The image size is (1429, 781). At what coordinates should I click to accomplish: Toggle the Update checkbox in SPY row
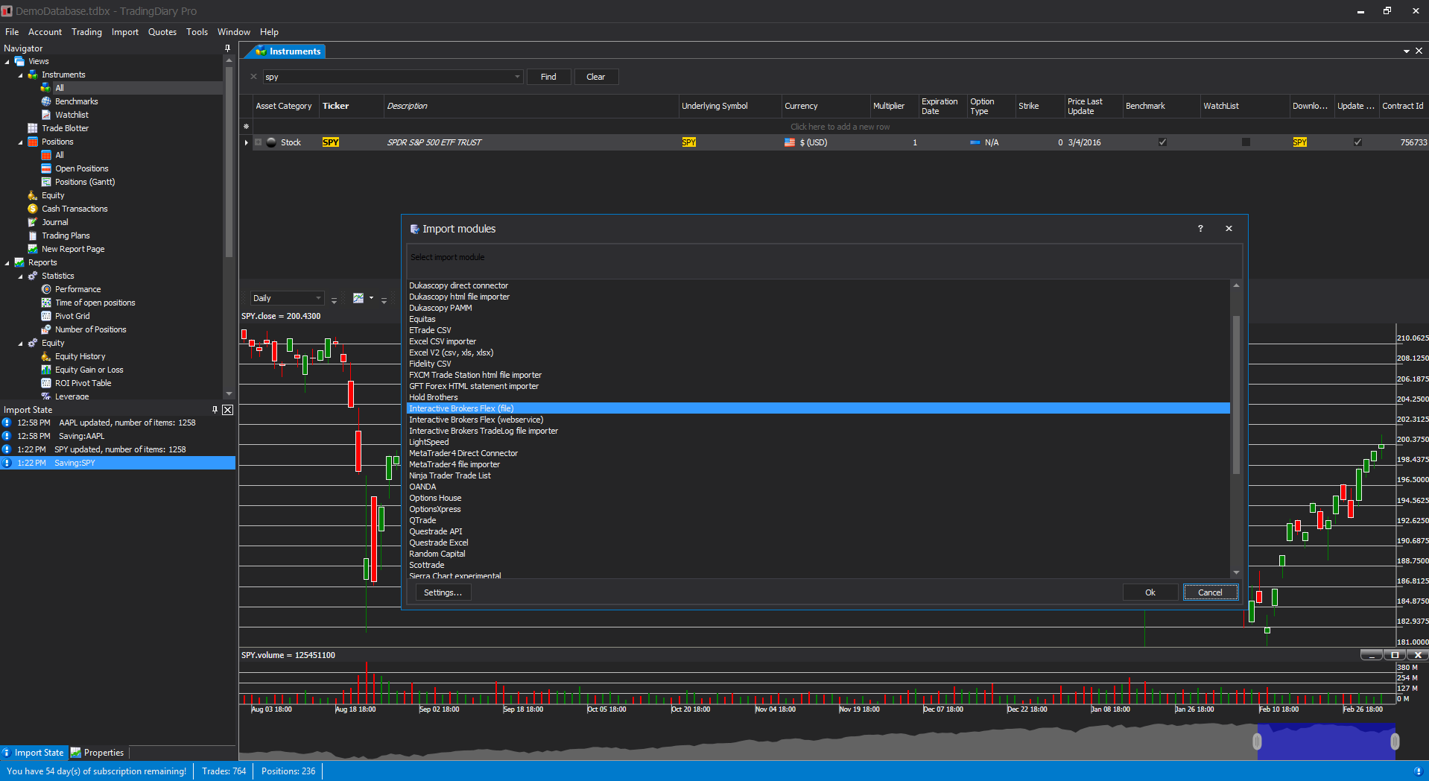1357,142
